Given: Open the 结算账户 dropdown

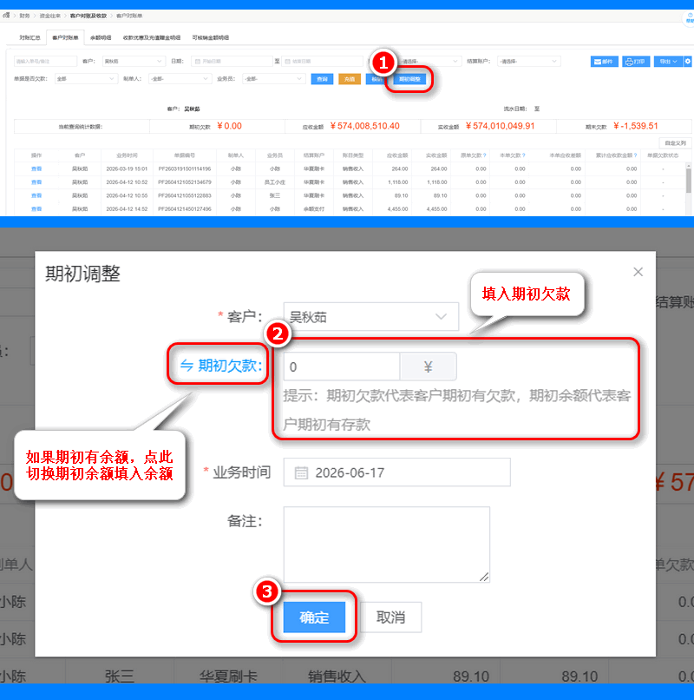Looking at the screenshot, I should 528,61.
